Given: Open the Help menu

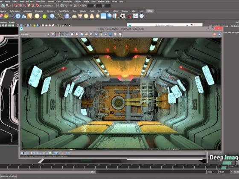Looking at the screenshot, I should click(121, 2).
